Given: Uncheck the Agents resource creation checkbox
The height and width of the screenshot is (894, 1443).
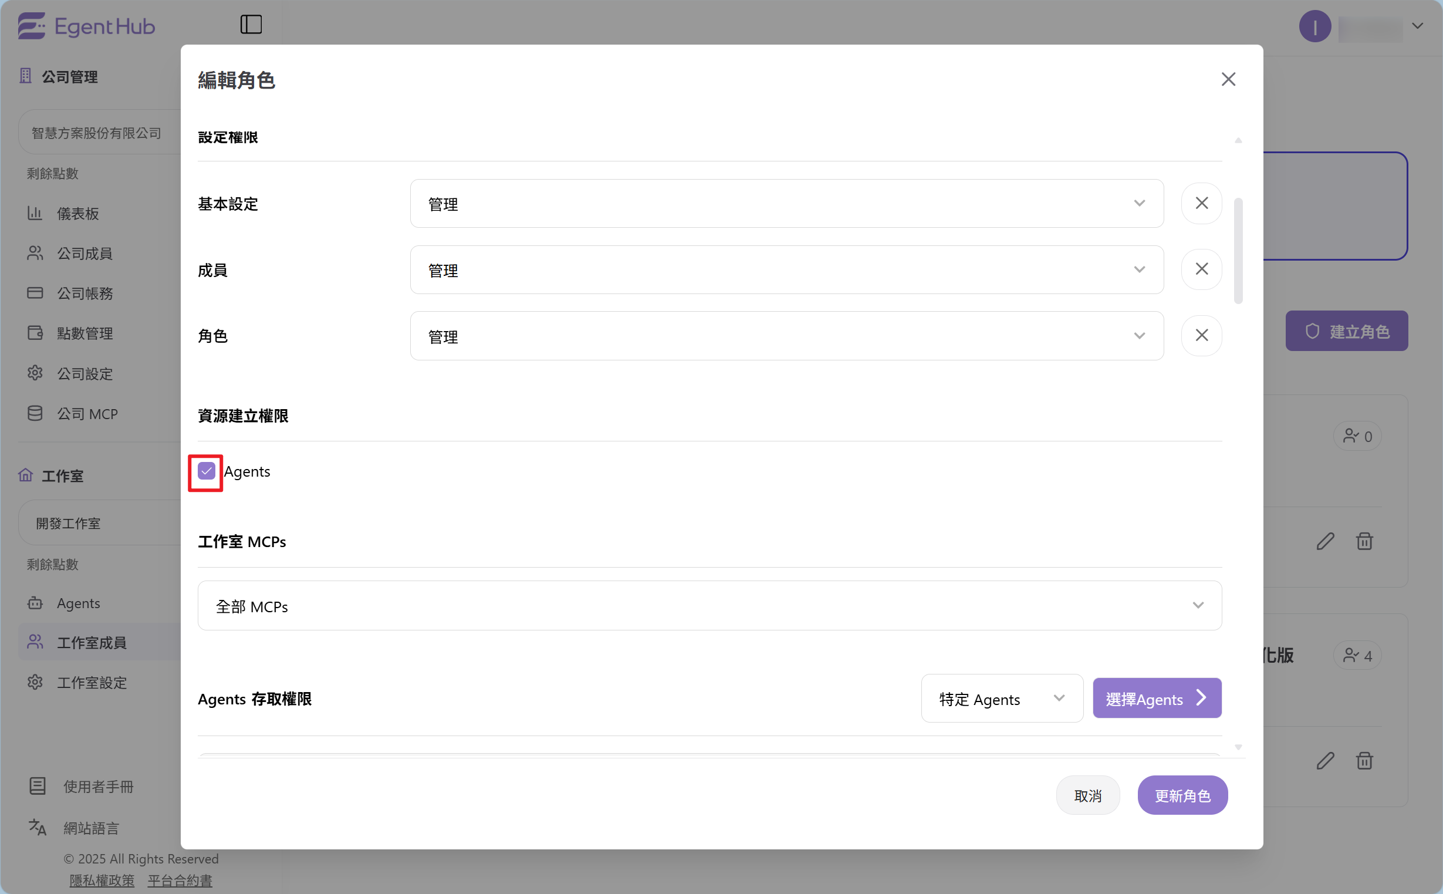Looking at the screenshot, I should tap(206, 471).
